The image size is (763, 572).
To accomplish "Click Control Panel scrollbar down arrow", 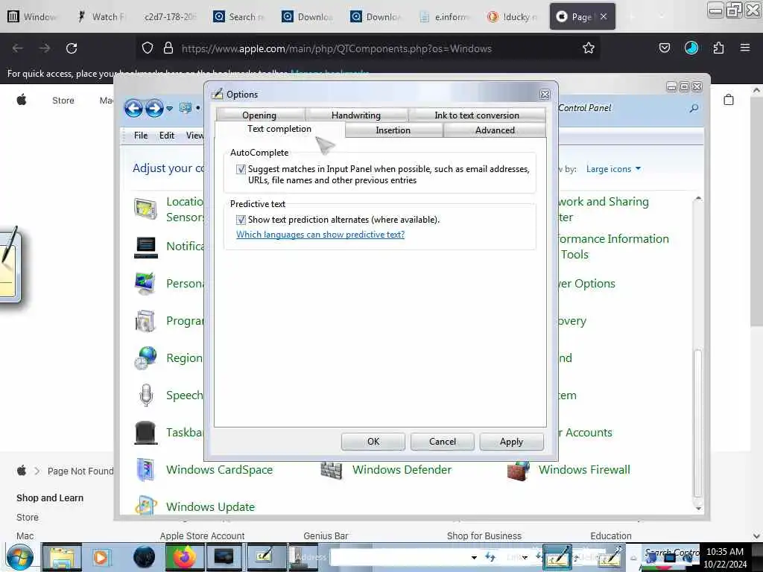I will coord(698,508).
